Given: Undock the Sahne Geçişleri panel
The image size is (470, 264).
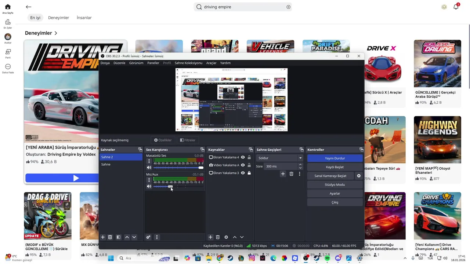Looking at the screenshot, I should [x=302, y=150].
